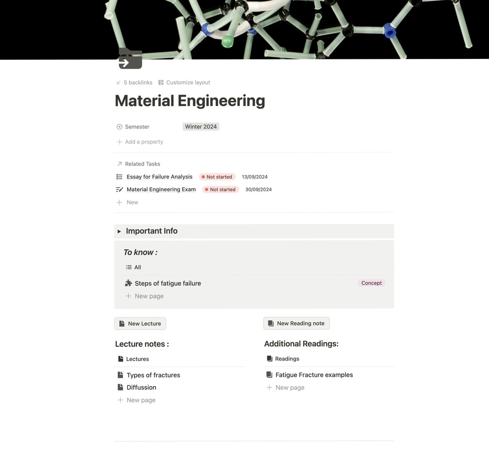The image size is (489, 458).
Task: Click the book icon beside Fatigue Fracture examples
Action: [x=269, y=375]
